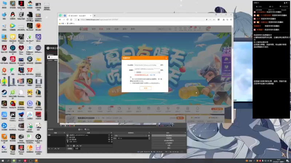This screenshot has height=163, width=291.
Task: Open source properties gear under the sources list
Action: 74,146
